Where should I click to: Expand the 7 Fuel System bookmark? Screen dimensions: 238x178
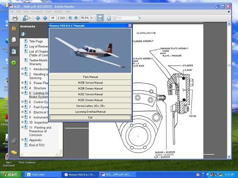point(22,107)
